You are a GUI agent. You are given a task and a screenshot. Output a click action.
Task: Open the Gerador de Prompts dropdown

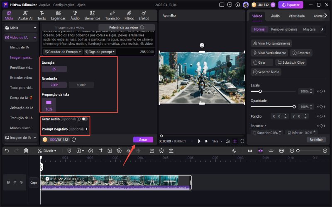[62, 52]
